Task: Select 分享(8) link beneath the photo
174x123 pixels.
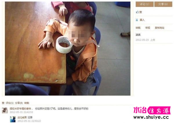Action: [19, 103]
